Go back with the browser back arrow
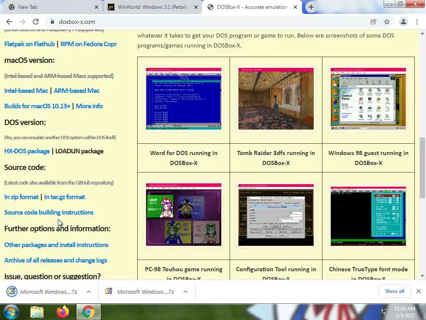Image resolution: width=426 pixels, height=320 pixels. tap(9, 22)
